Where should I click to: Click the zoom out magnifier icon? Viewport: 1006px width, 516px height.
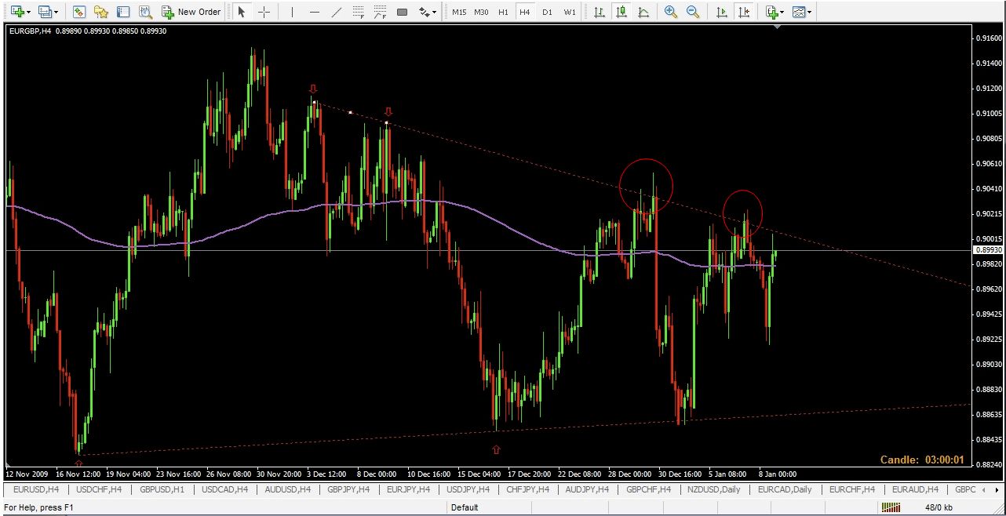[692, 12]
